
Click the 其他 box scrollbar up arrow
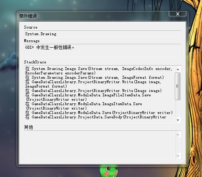tap(178, 134)
